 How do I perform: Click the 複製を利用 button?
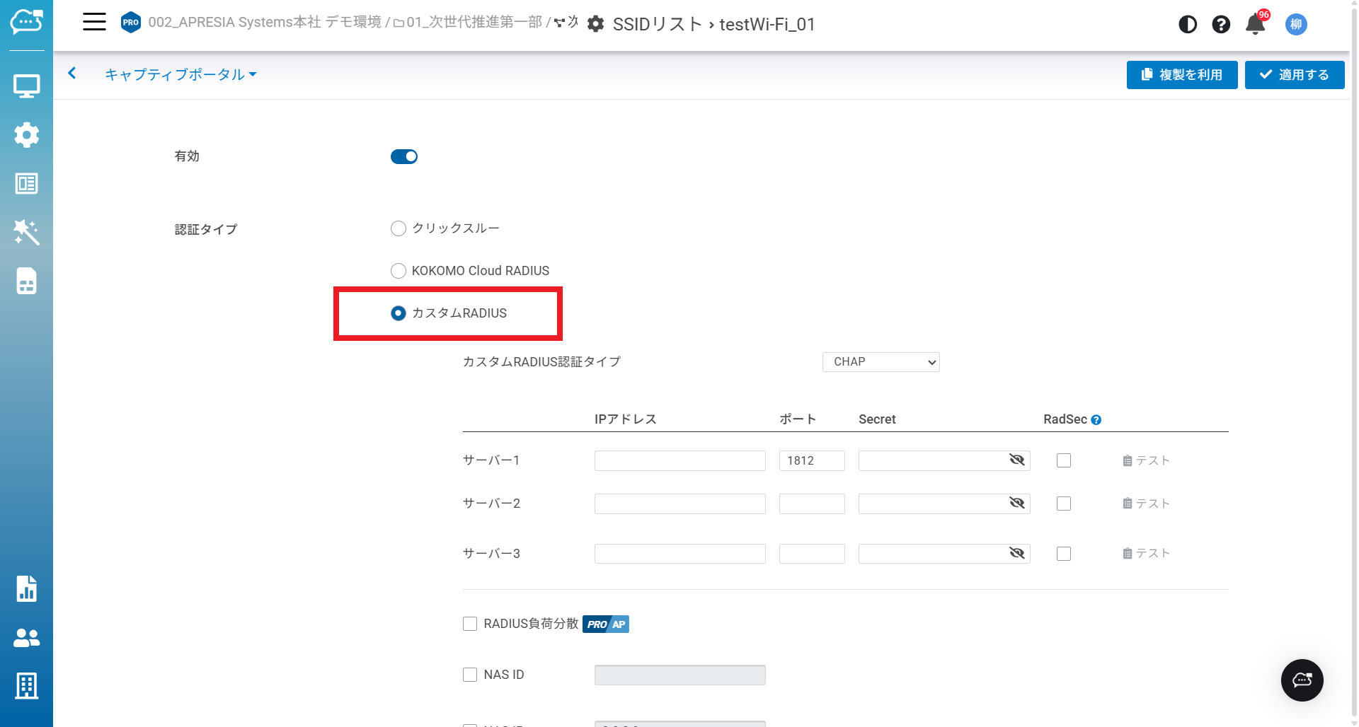coord(1181,75)
